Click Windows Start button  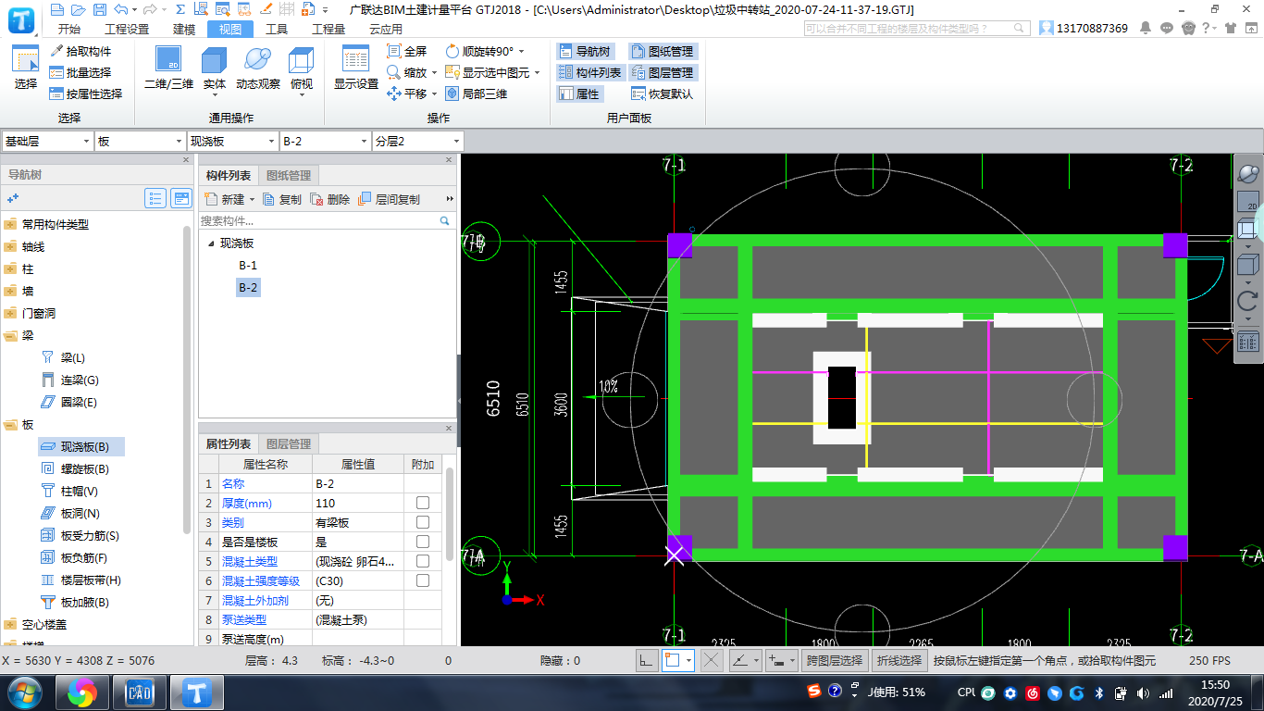24,692
